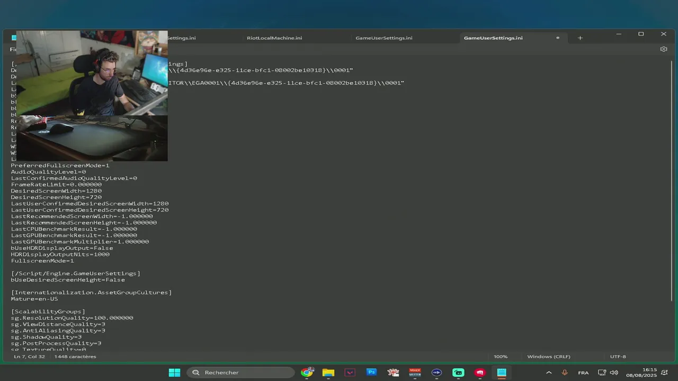Click microphone icon in system tray
Image resolution: width=678 pixels, height=381 pixels.
click(x=565, y=373)
